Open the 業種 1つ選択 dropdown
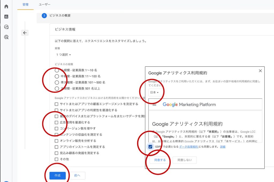Viewport: 274px width, 182px height. [x=63, y=55]
